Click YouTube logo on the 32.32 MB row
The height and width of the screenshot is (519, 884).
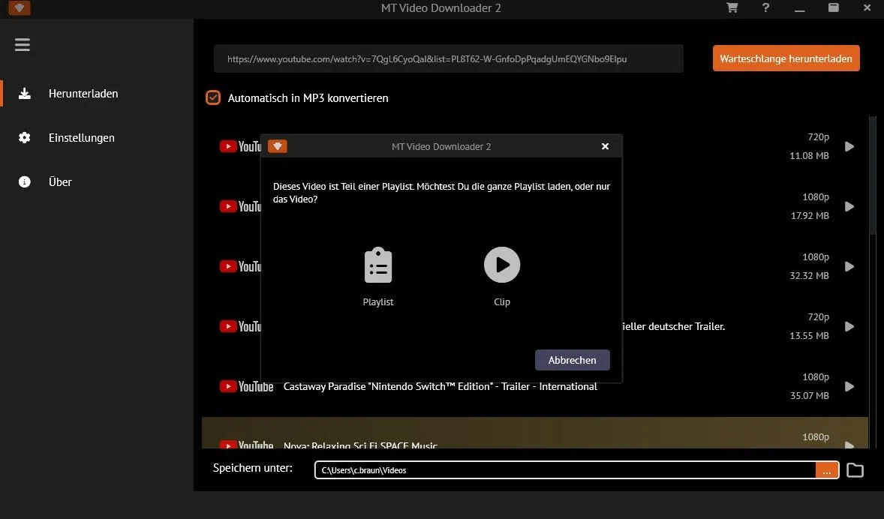[x=240, y=266]
